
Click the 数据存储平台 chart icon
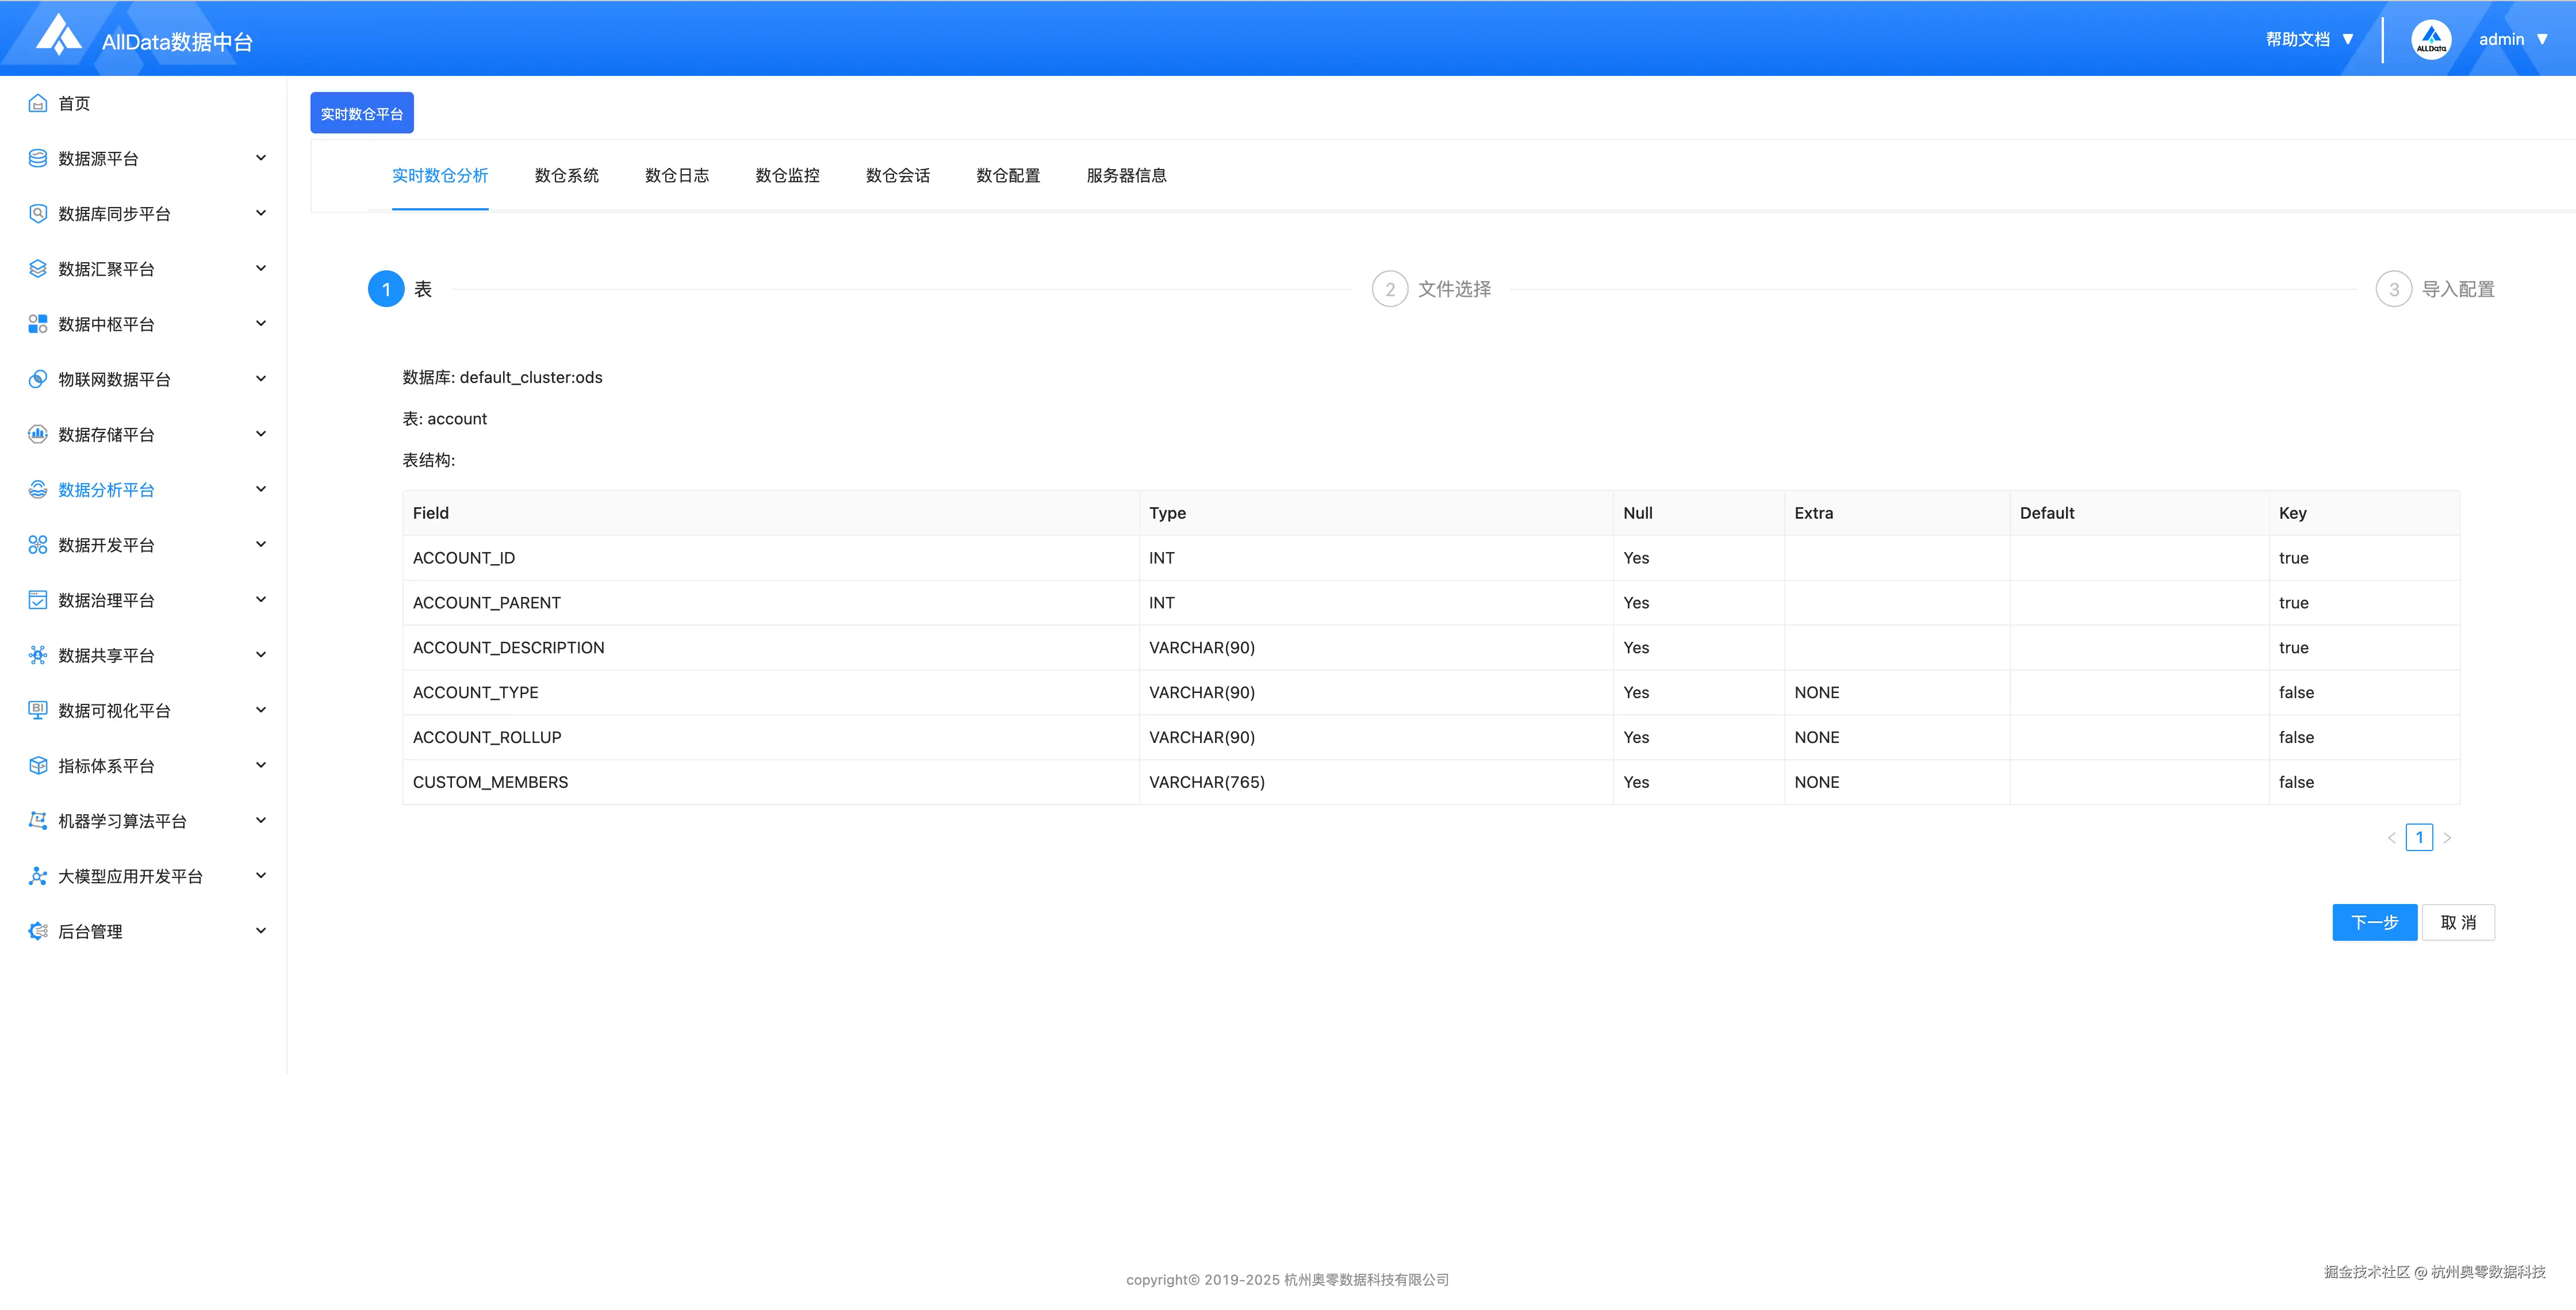tap(38, 434)
